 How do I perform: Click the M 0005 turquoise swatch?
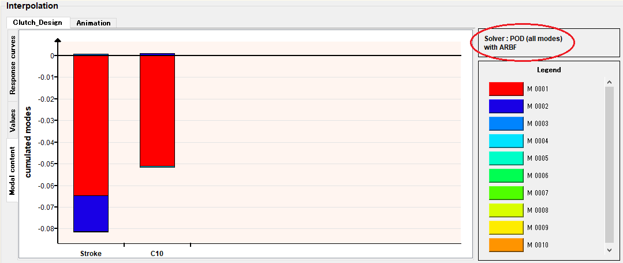point(506,158)
